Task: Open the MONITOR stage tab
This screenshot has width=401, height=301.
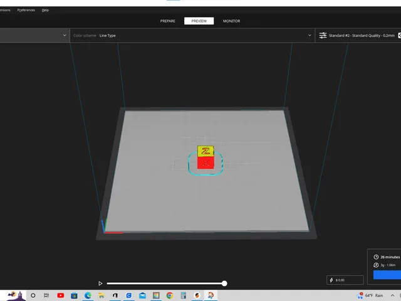Action: (x=231, y=21)
